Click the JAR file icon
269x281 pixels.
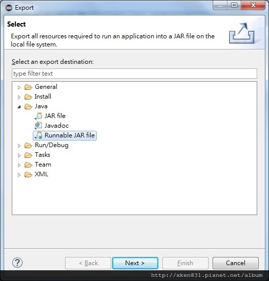[38, 116]
